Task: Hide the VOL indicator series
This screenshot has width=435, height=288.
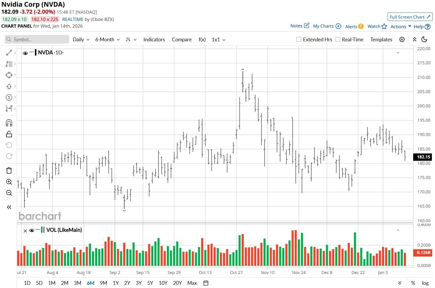Action: coord(32,230)
